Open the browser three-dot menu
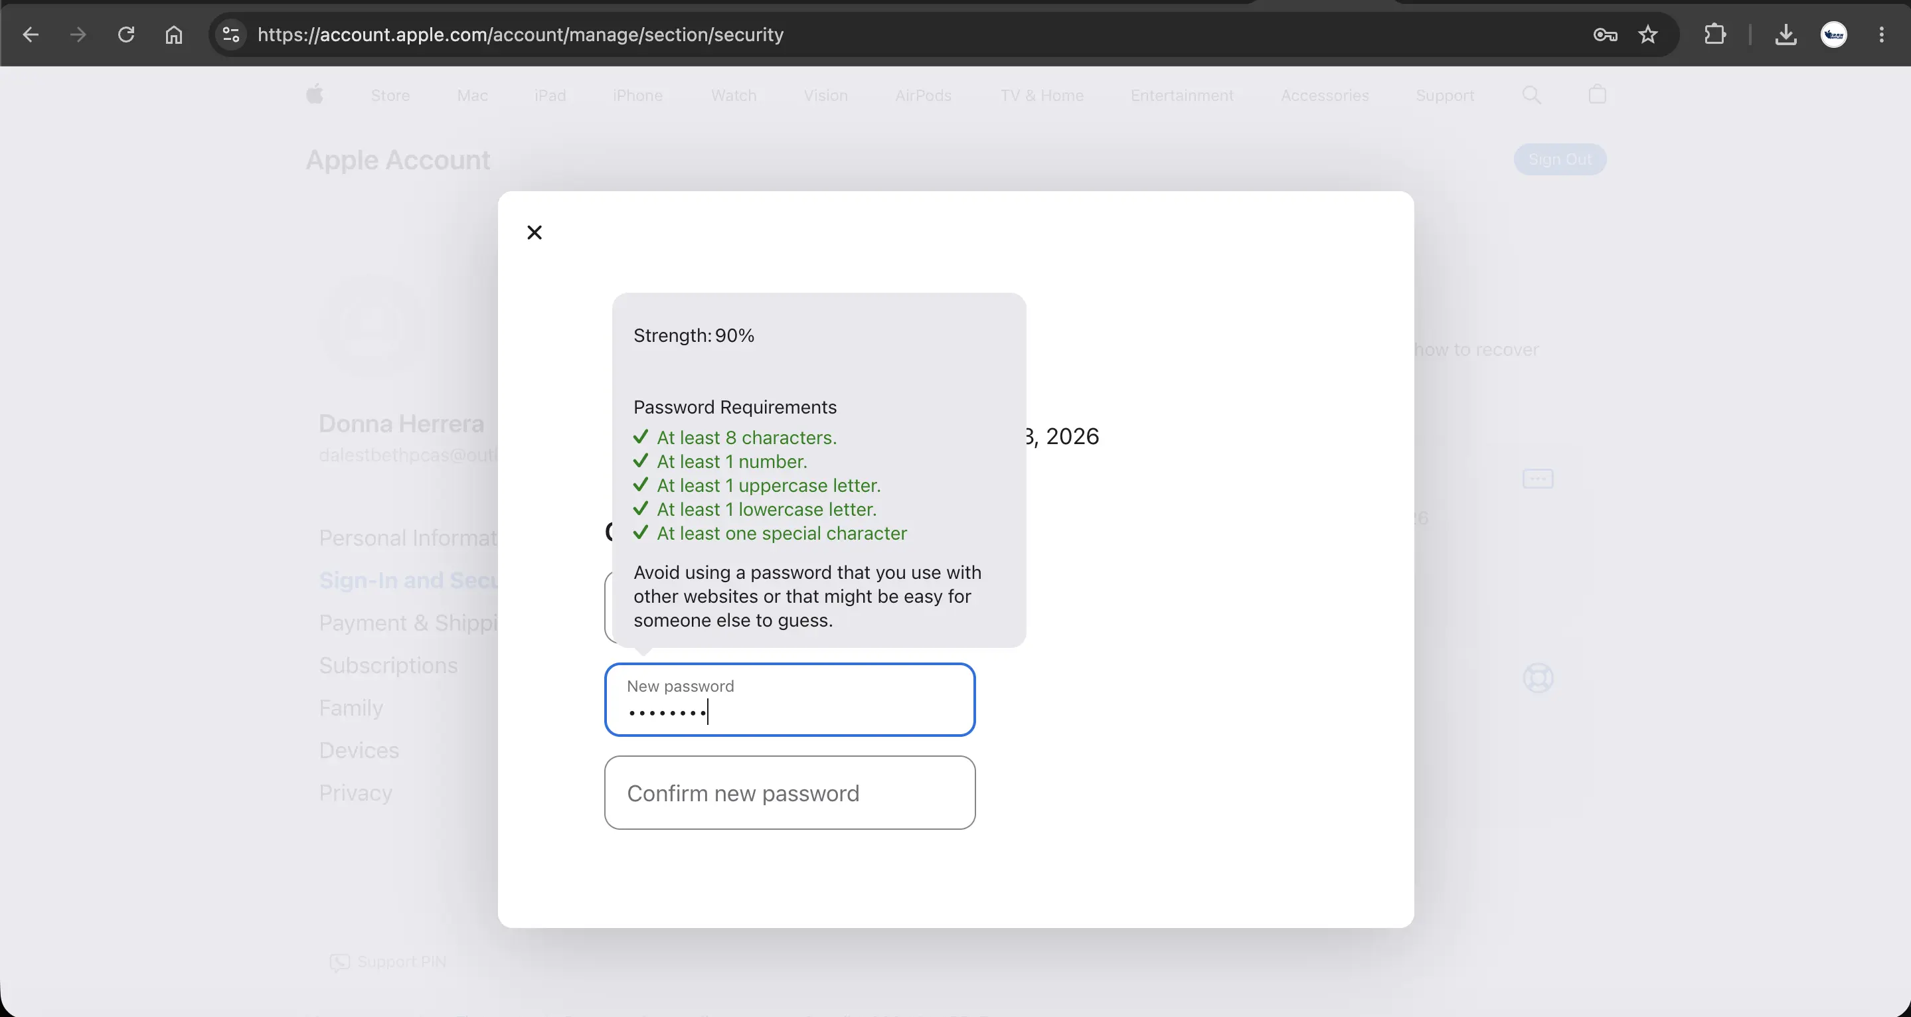The width and height of the screenshot is (1911, 1017). tap(1881, 34)
